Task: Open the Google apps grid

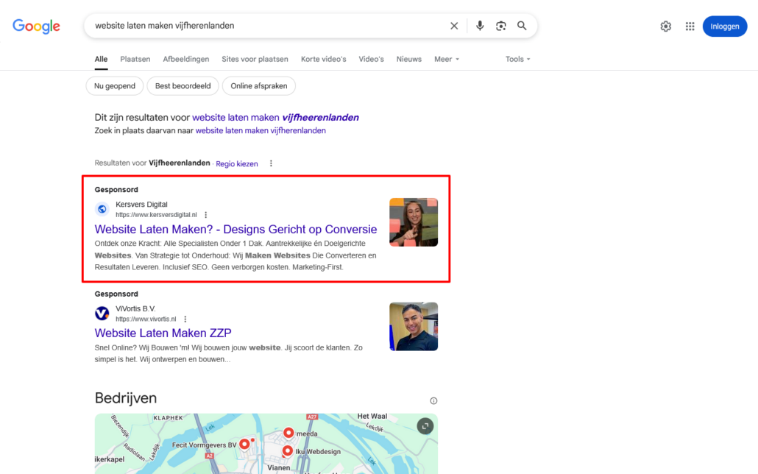Action: (x=690, y=26)
